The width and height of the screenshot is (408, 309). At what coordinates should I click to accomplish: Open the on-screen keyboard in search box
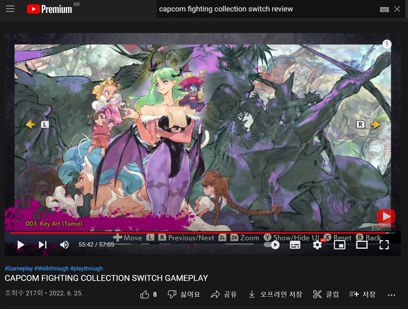click(384, 9)
